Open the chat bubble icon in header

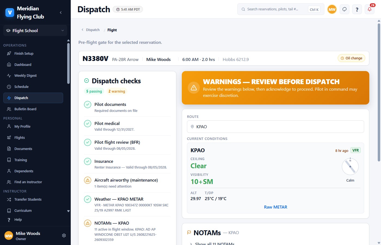(345, 9)
